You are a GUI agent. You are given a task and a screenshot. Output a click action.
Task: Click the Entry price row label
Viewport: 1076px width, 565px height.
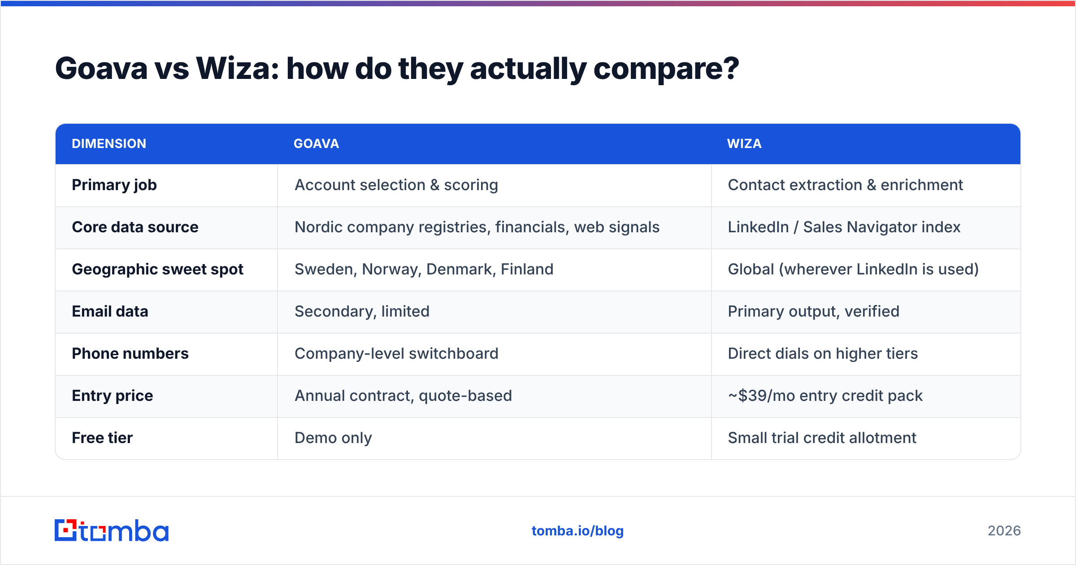(x=112, y=396)
